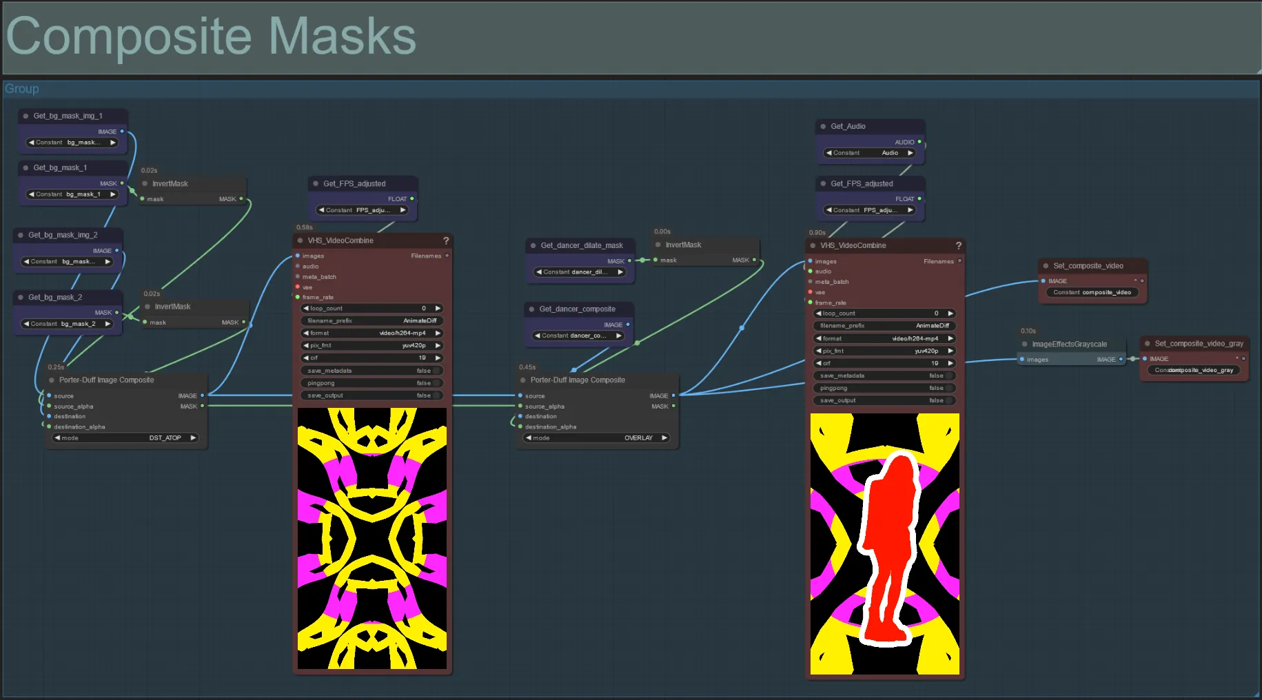
Task: Select the Group label header
Action: tap(22, 89)
